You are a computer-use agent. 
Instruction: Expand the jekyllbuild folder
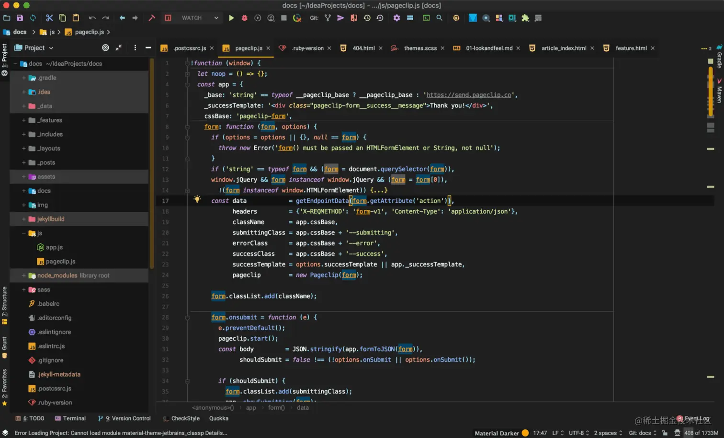click(23, 219)
